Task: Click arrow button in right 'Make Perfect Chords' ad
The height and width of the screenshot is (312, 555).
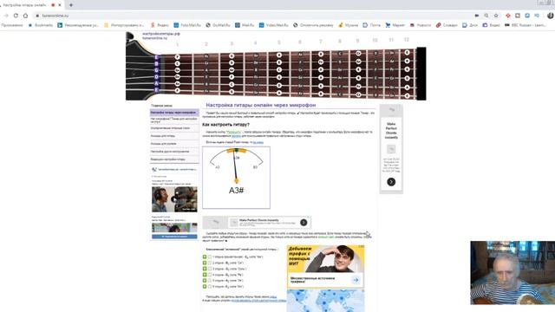Action: (391, 182)
